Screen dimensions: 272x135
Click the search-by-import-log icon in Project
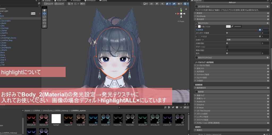click(x=177, y=107)
